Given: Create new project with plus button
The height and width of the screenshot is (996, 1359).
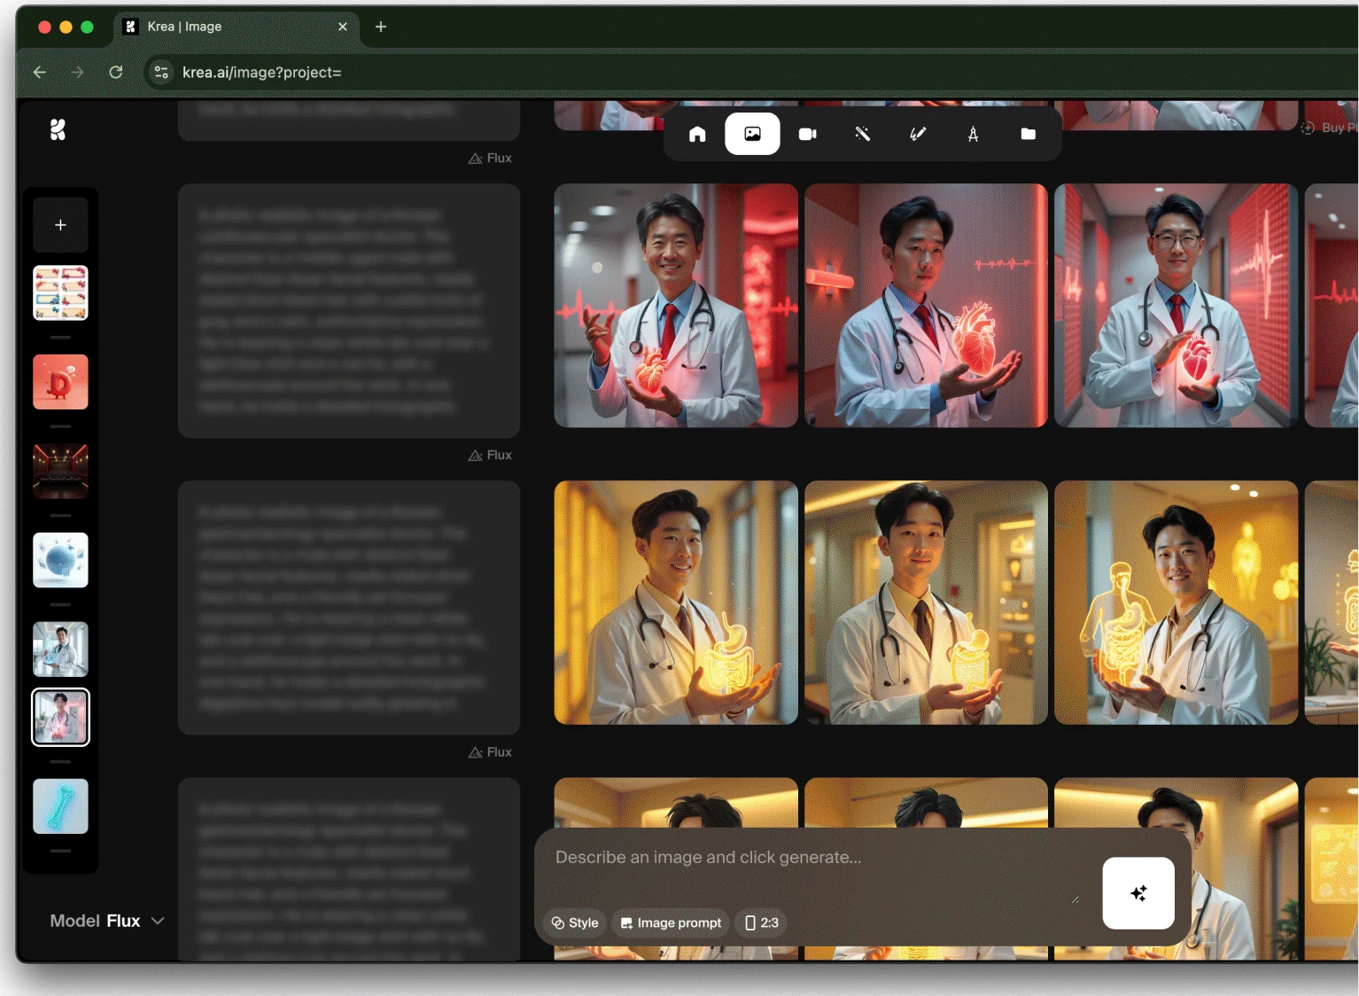Looking at the screenshot, I should (60, 225).
